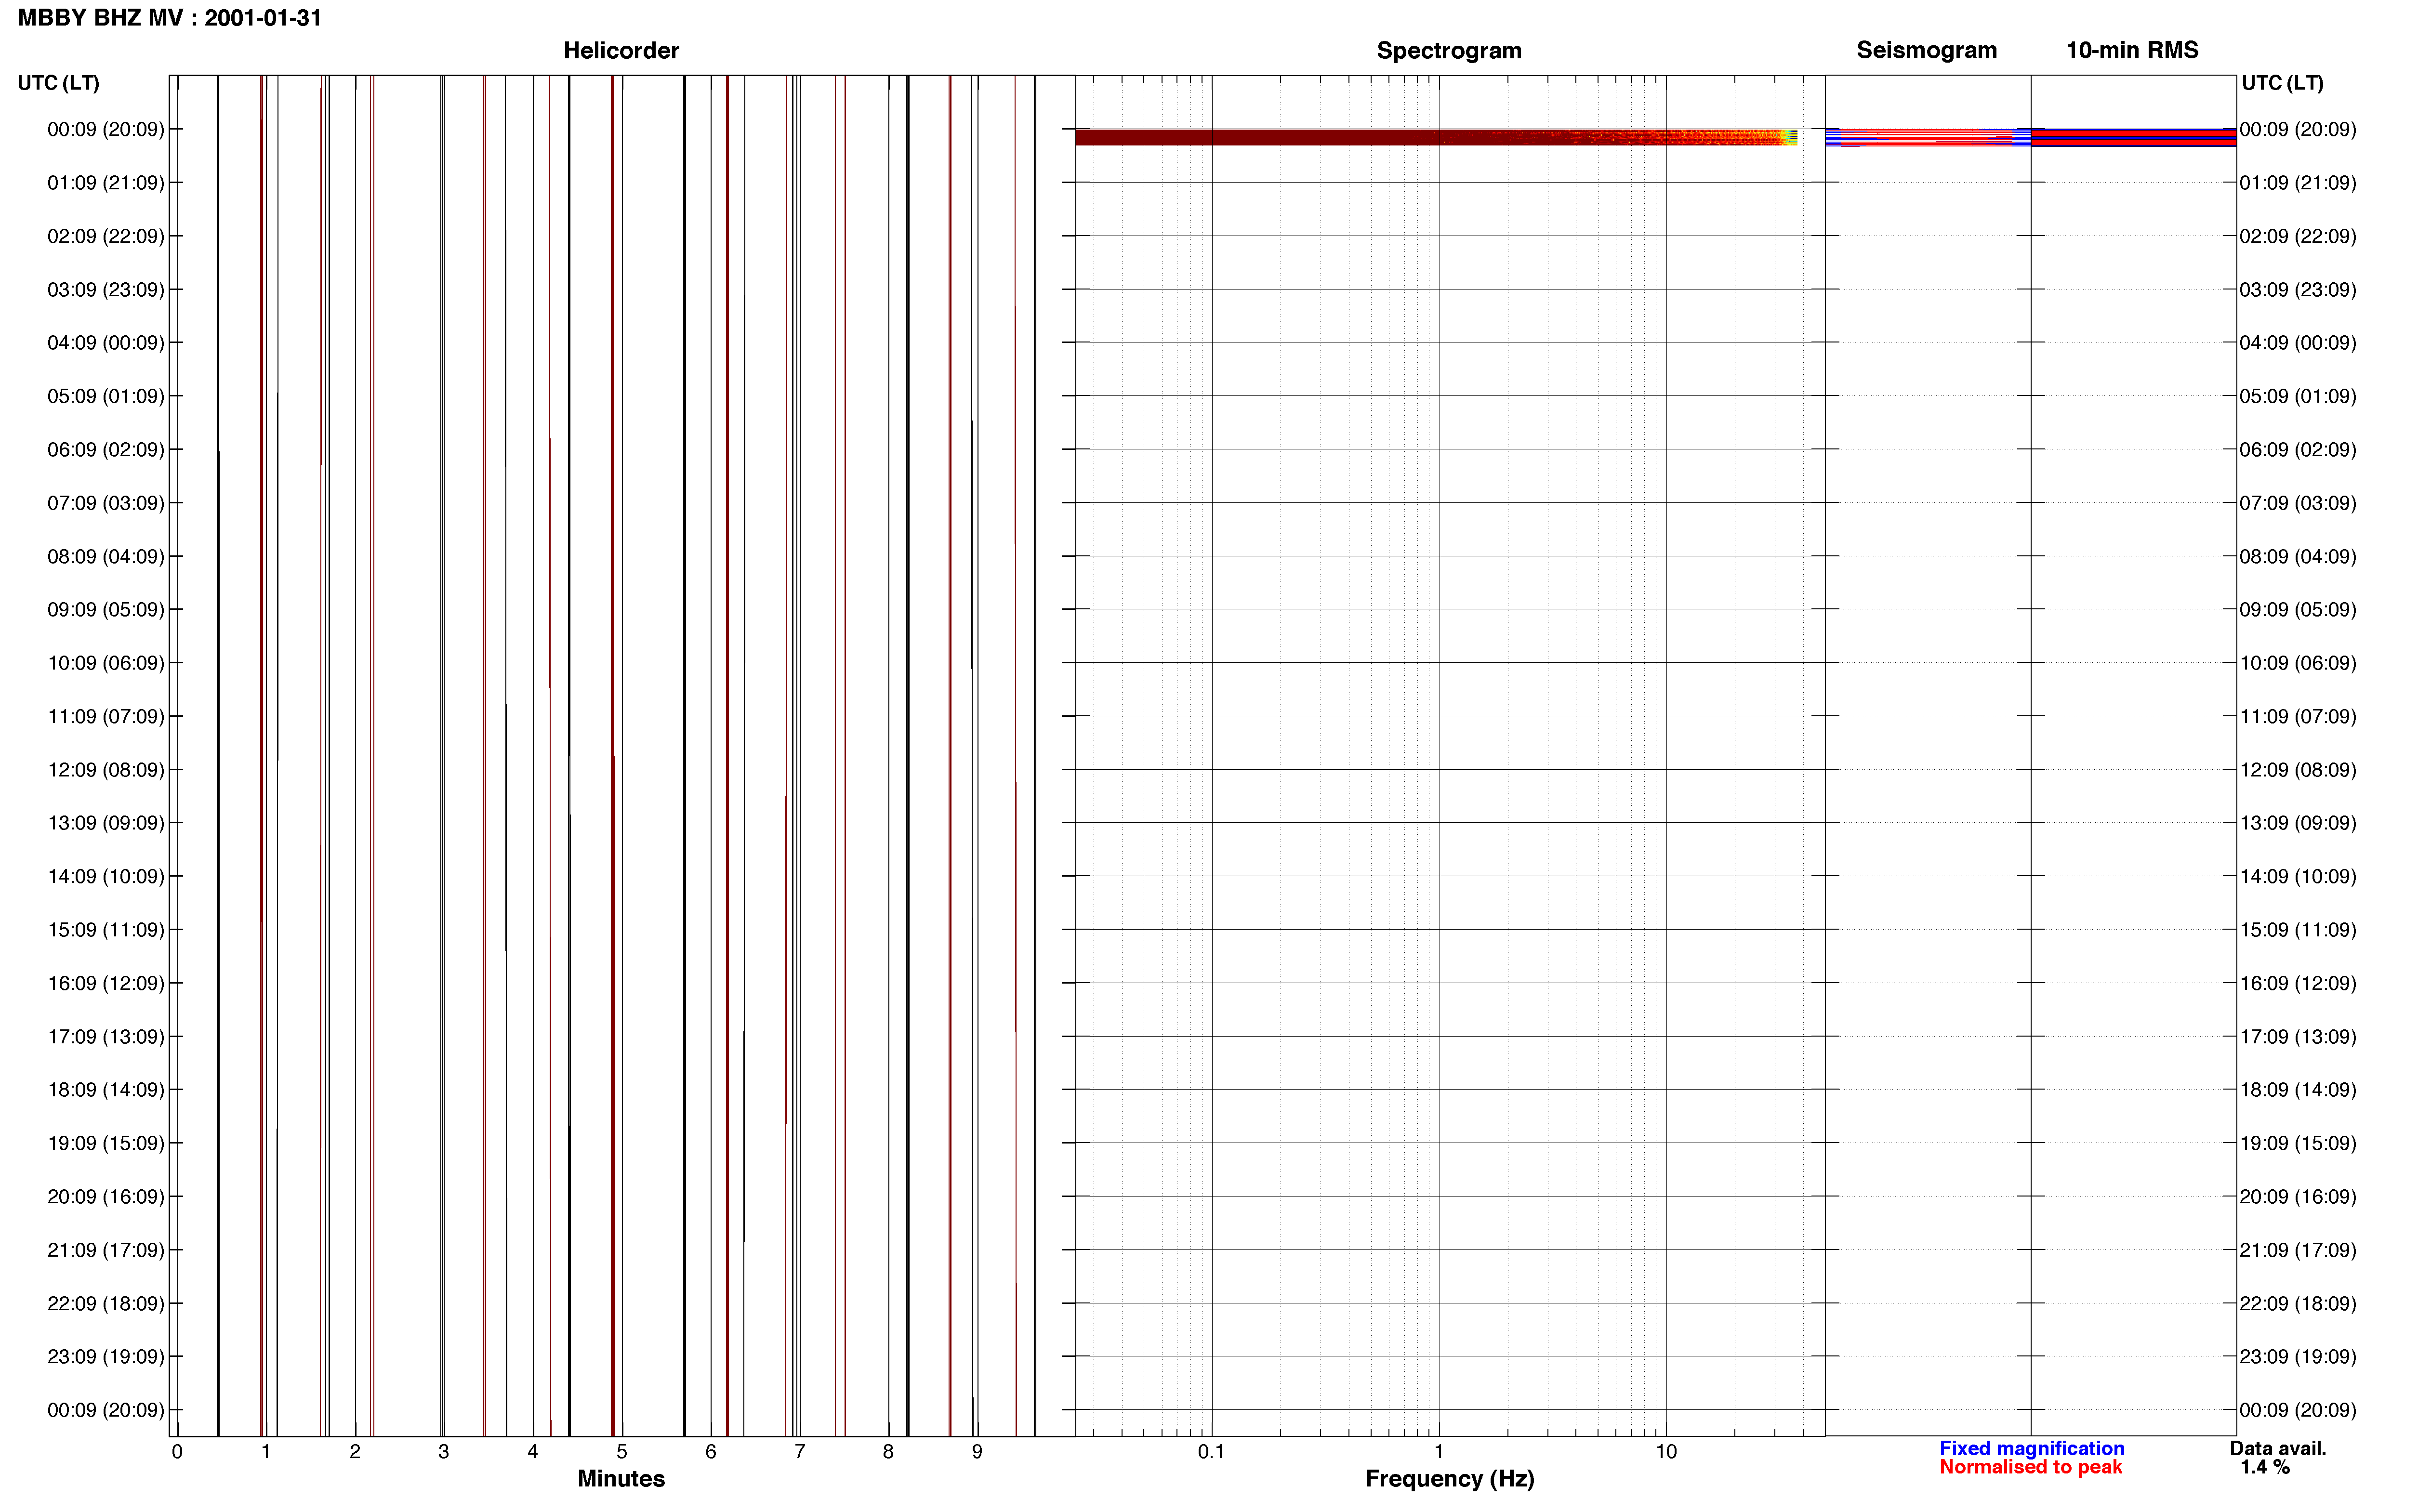
Task: Click 01:09 (21:09) on the Helicorder time axis
Action: (106, 183)
